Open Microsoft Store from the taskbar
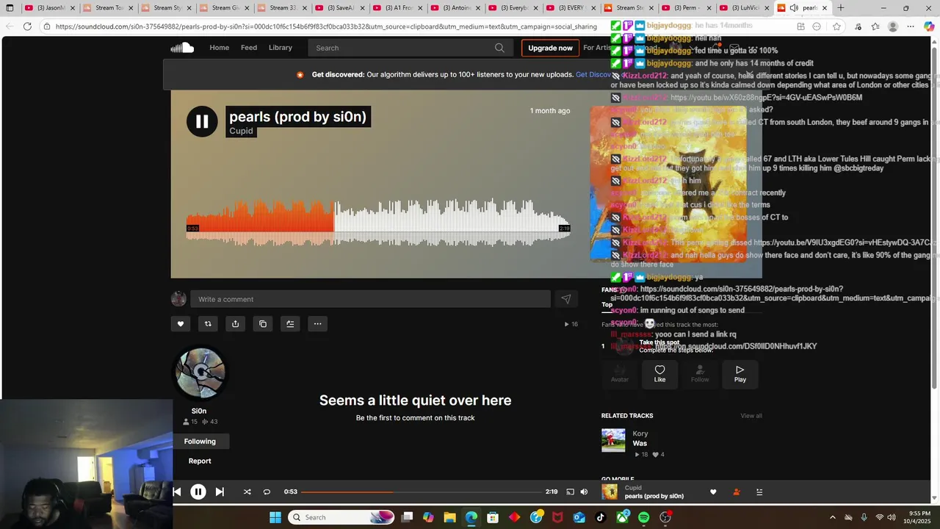This screenshot has height=529, width=940. tap(493, 517)
